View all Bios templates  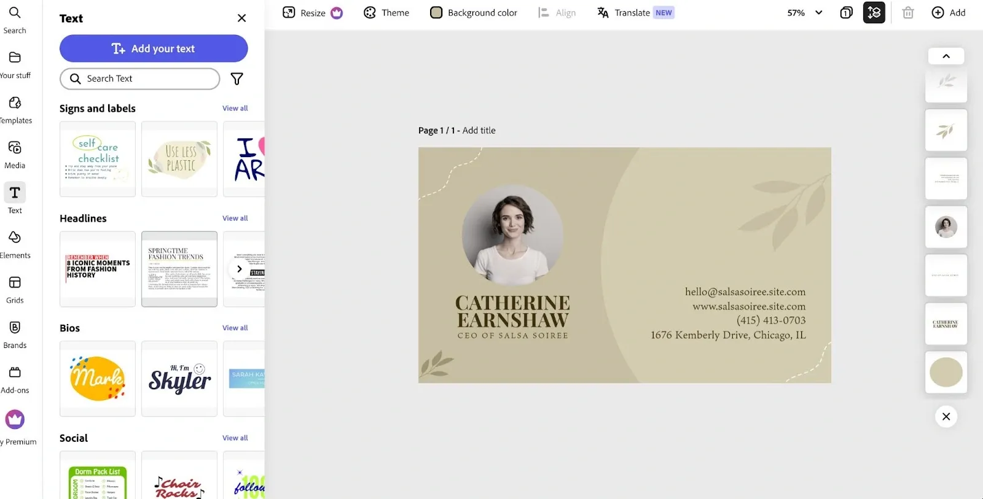click(x=235, y=328)
